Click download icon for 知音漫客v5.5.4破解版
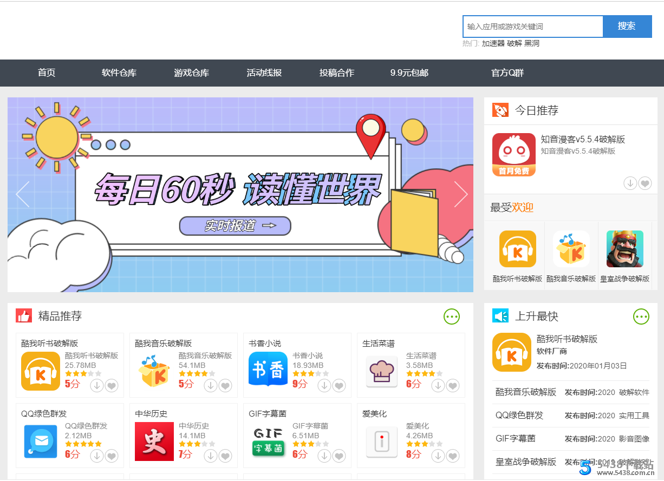The height and width of the screenshot is (481, 664). click(630, 183)
